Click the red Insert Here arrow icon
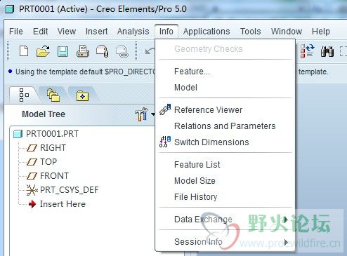This screenshot has height=256, width=347. point(32,204)
